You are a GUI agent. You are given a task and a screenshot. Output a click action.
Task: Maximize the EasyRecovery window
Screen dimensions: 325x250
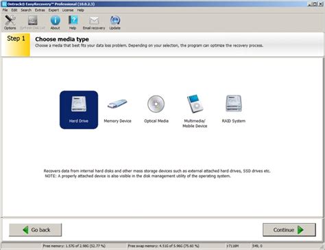[315, 4]
